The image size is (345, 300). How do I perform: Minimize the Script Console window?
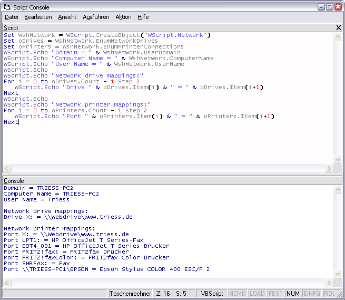point(321,7)
